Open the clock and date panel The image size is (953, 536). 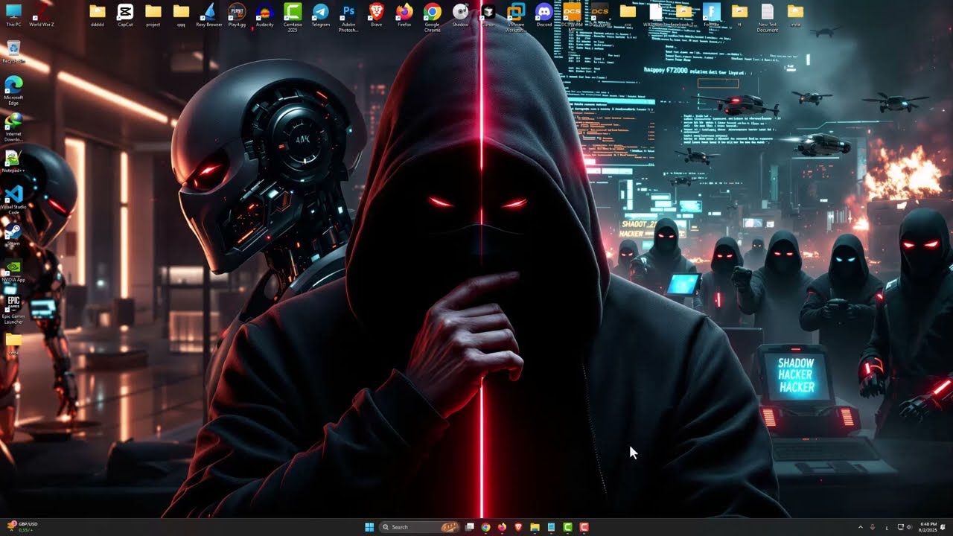(x=928, y=527)
